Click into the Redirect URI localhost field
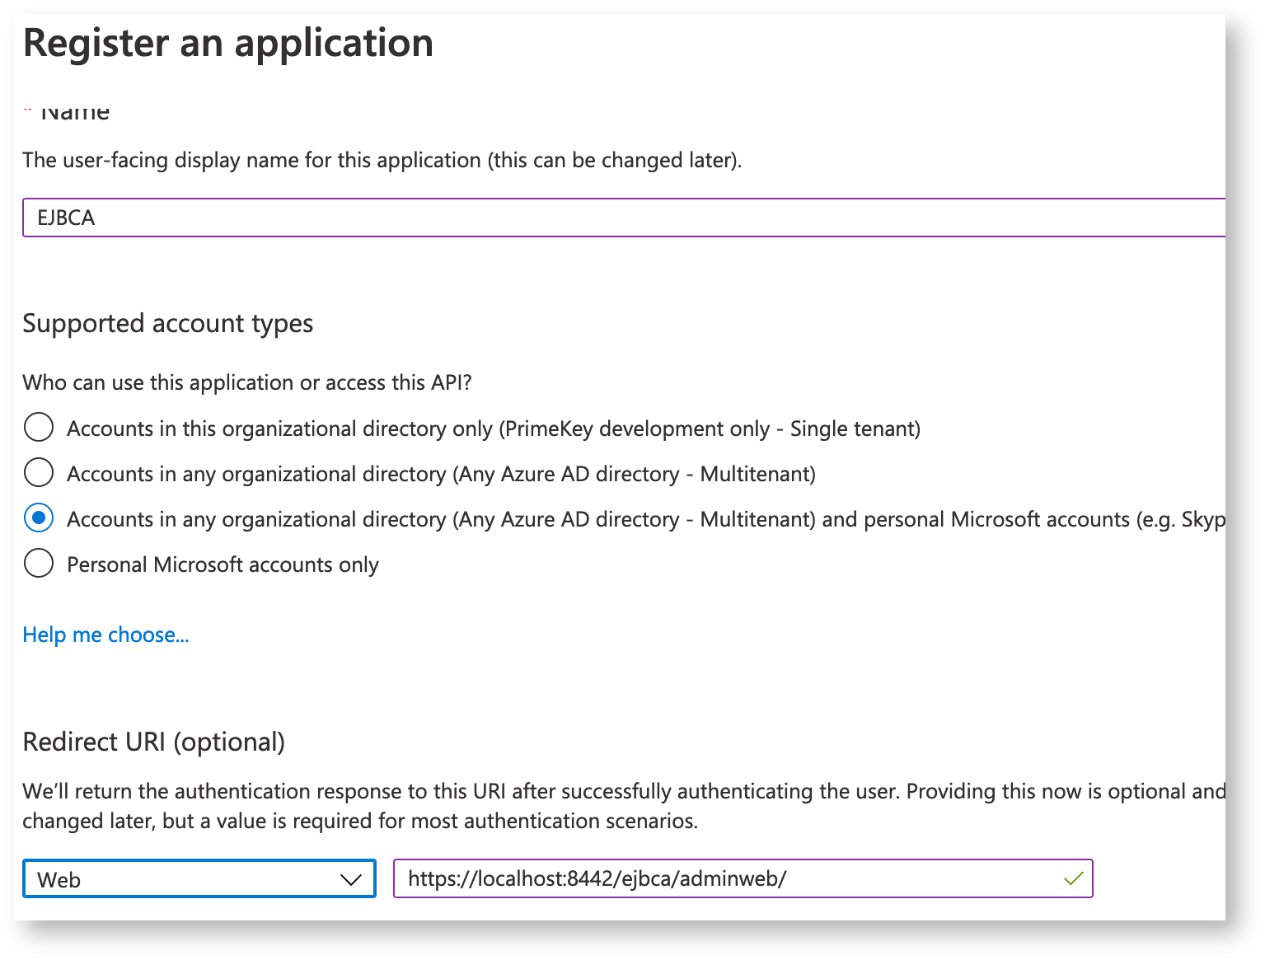The width and height of the screenshot is (1265, 960). (725, 879)
